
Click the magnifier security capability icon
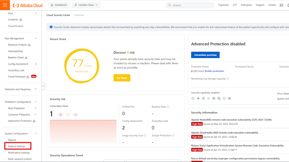coord(219,98)
